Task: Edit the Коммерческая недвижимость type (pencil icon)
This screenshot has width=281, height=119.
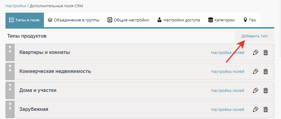Action: pyautogui.click(x=255, y=71)
